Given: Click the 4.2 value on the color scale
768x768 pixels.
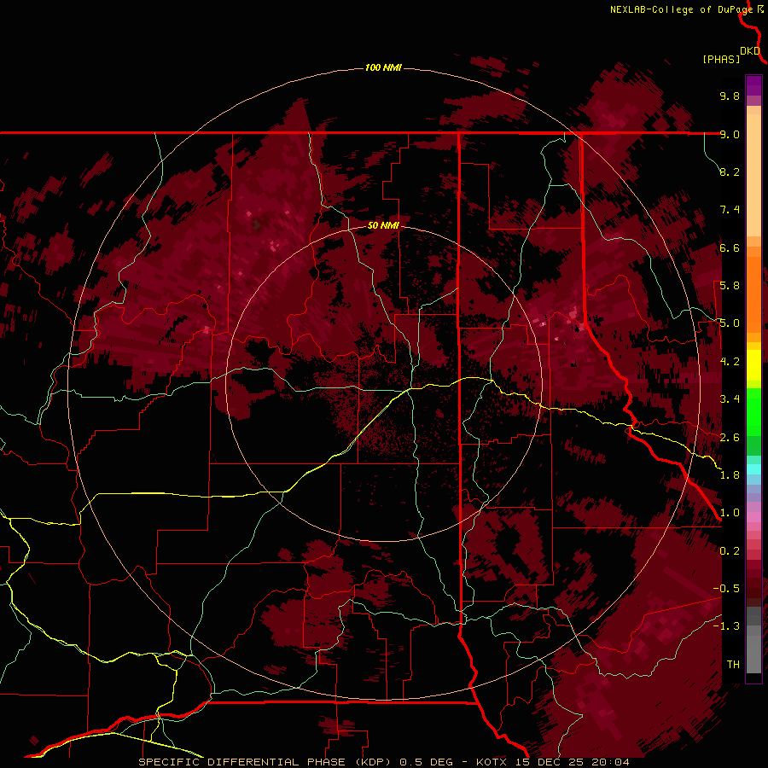Looking at the screenshot, I should click(730, 362).
